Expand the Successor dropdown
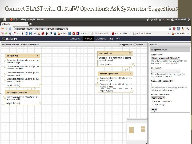 coord(166,71)
